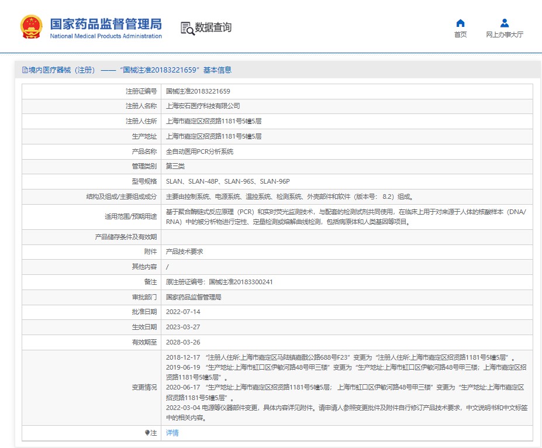Select the model list SLAN、SLAN-48P、SLAN-96S、SLAN-96P
Viewport: 542px width, 448px height.
pyautogui.click(x=228, y=181)
